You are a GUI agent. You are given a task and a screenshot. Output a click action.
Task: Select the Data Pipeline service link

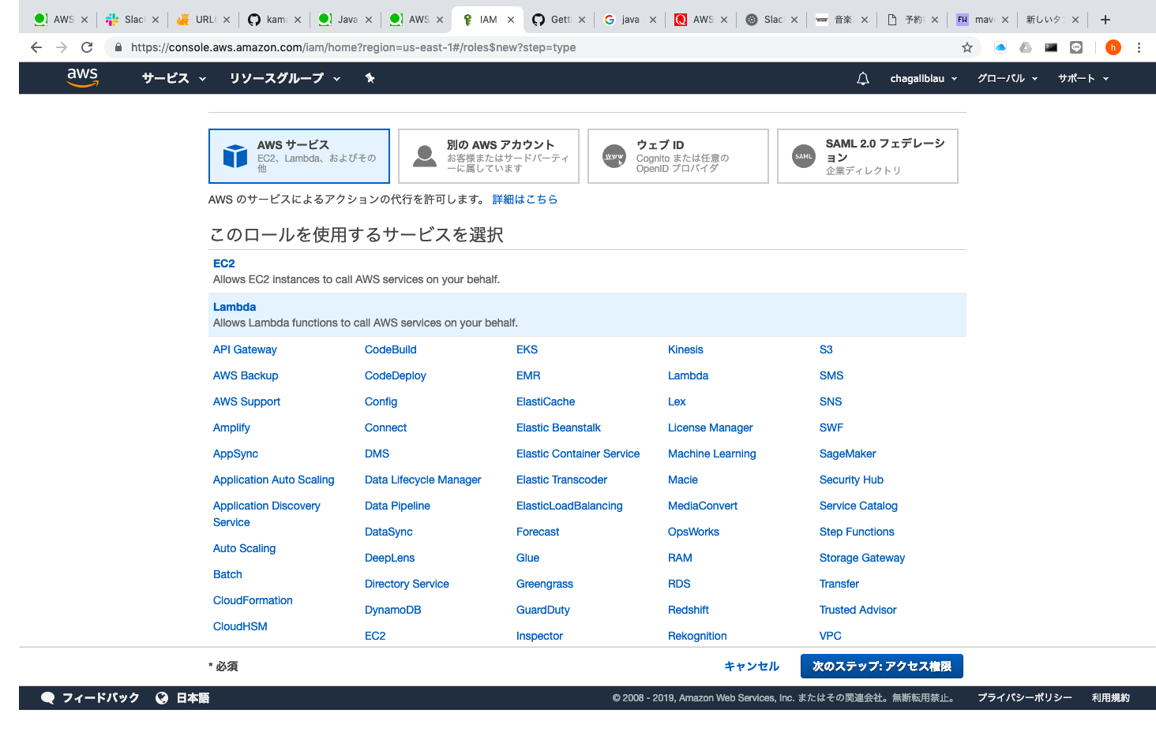tap(397, 506)
